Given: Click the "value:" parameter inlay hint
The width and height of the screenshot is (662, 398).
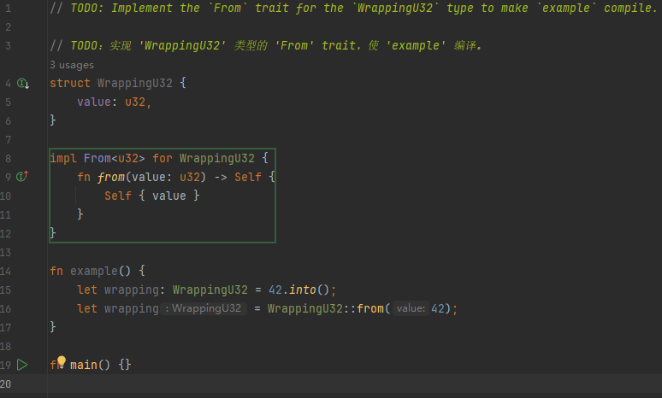Looking at the screenshot, I should (411, 308).
